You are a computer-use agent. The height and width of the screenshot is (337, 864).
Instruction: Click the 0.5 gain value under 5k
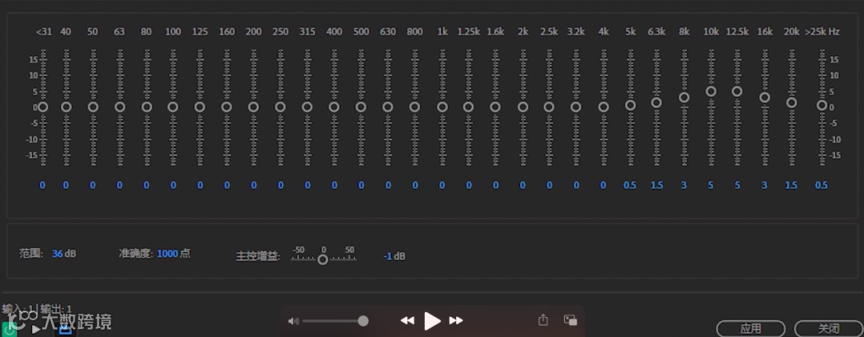point(630,186)
